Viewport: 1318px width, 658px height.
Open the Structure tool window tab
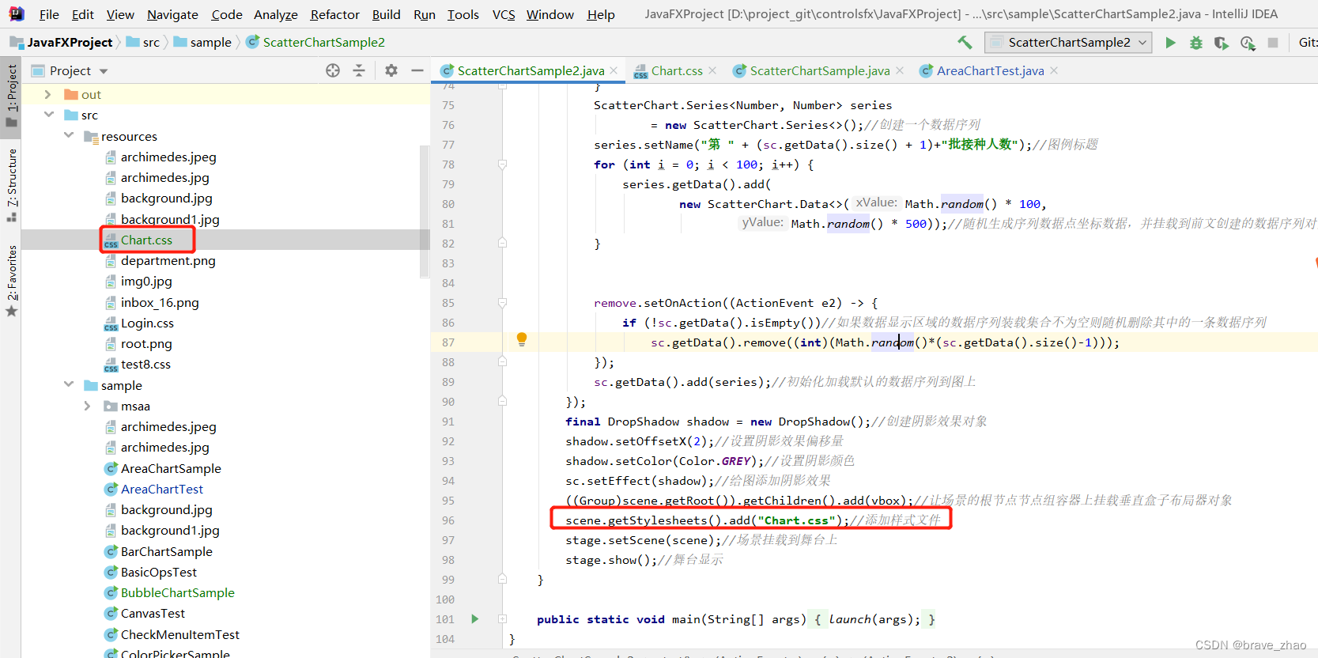[12, 184]
